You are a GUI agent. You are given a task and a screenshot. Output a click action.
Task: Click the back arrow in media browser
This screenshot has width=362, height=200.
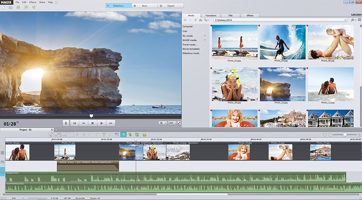tap(185, 20)
